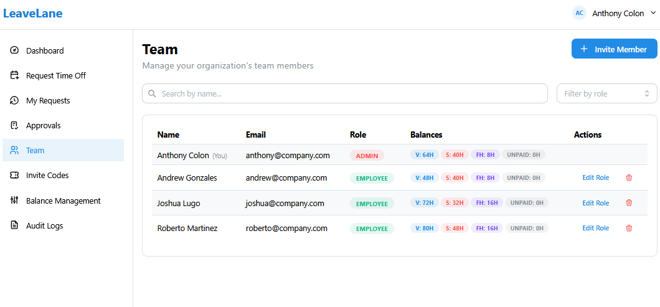The image size is (660, 307).
Task: Click the Email column header
Action: [x=255, y=135]
